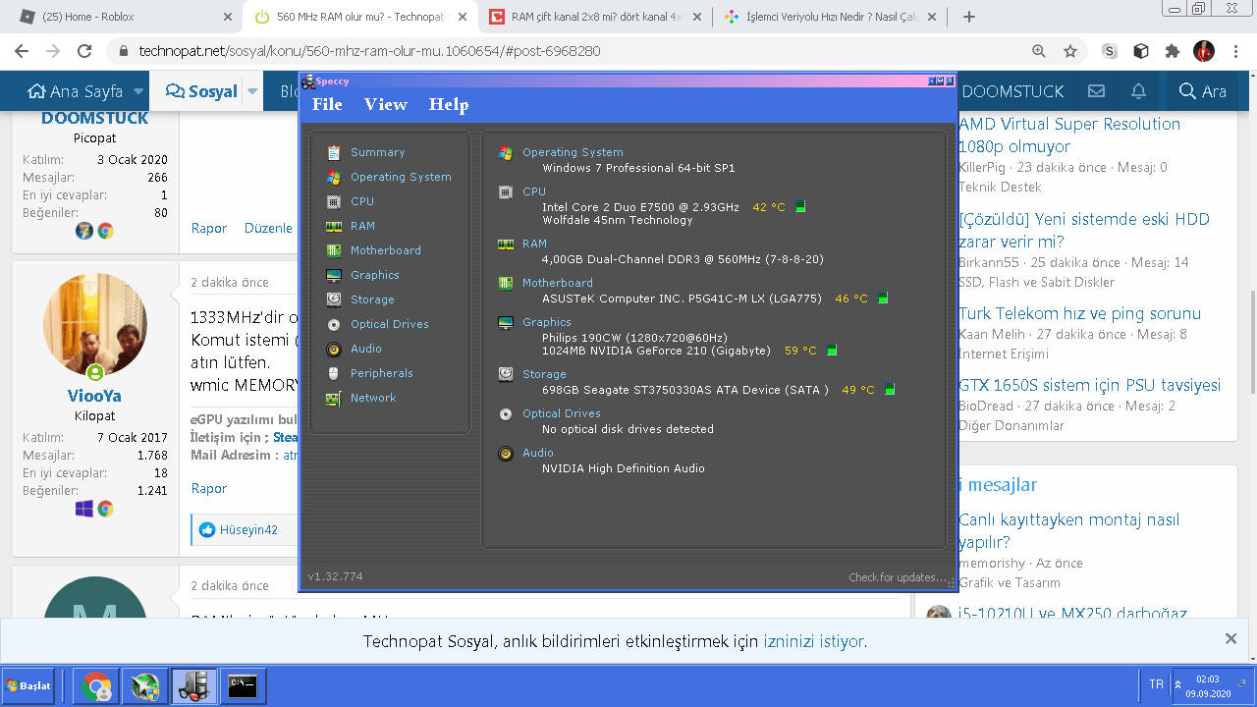This screenshot has height=707, width=1257.
Task: Open Chrome's three-dot menu
Action: (1234, 51)
